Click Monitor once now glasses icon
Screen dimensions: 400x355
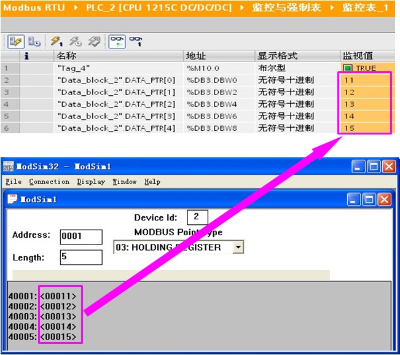click(136, 41)
